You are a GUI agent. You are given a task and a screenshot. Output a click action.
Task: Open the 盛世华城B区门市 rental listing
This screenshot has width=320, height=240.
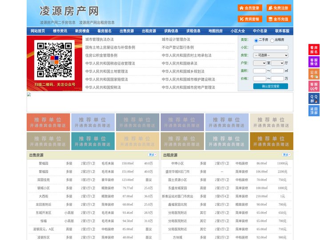point(177,172)
